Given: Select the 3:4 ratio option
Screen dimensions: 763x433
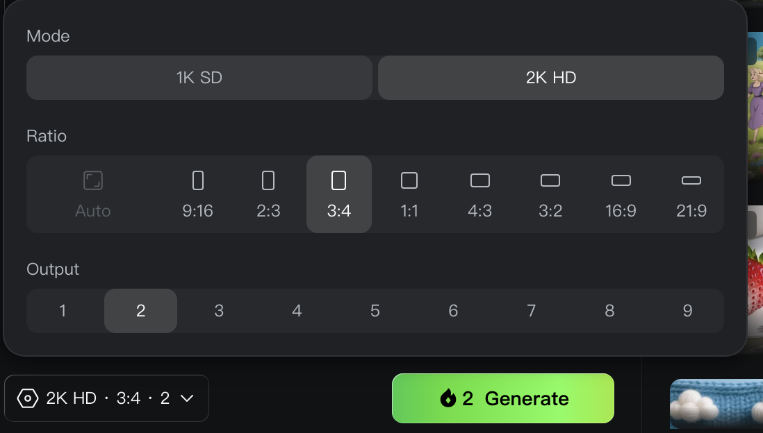Looking at the screenshot, I should point(339,194).
